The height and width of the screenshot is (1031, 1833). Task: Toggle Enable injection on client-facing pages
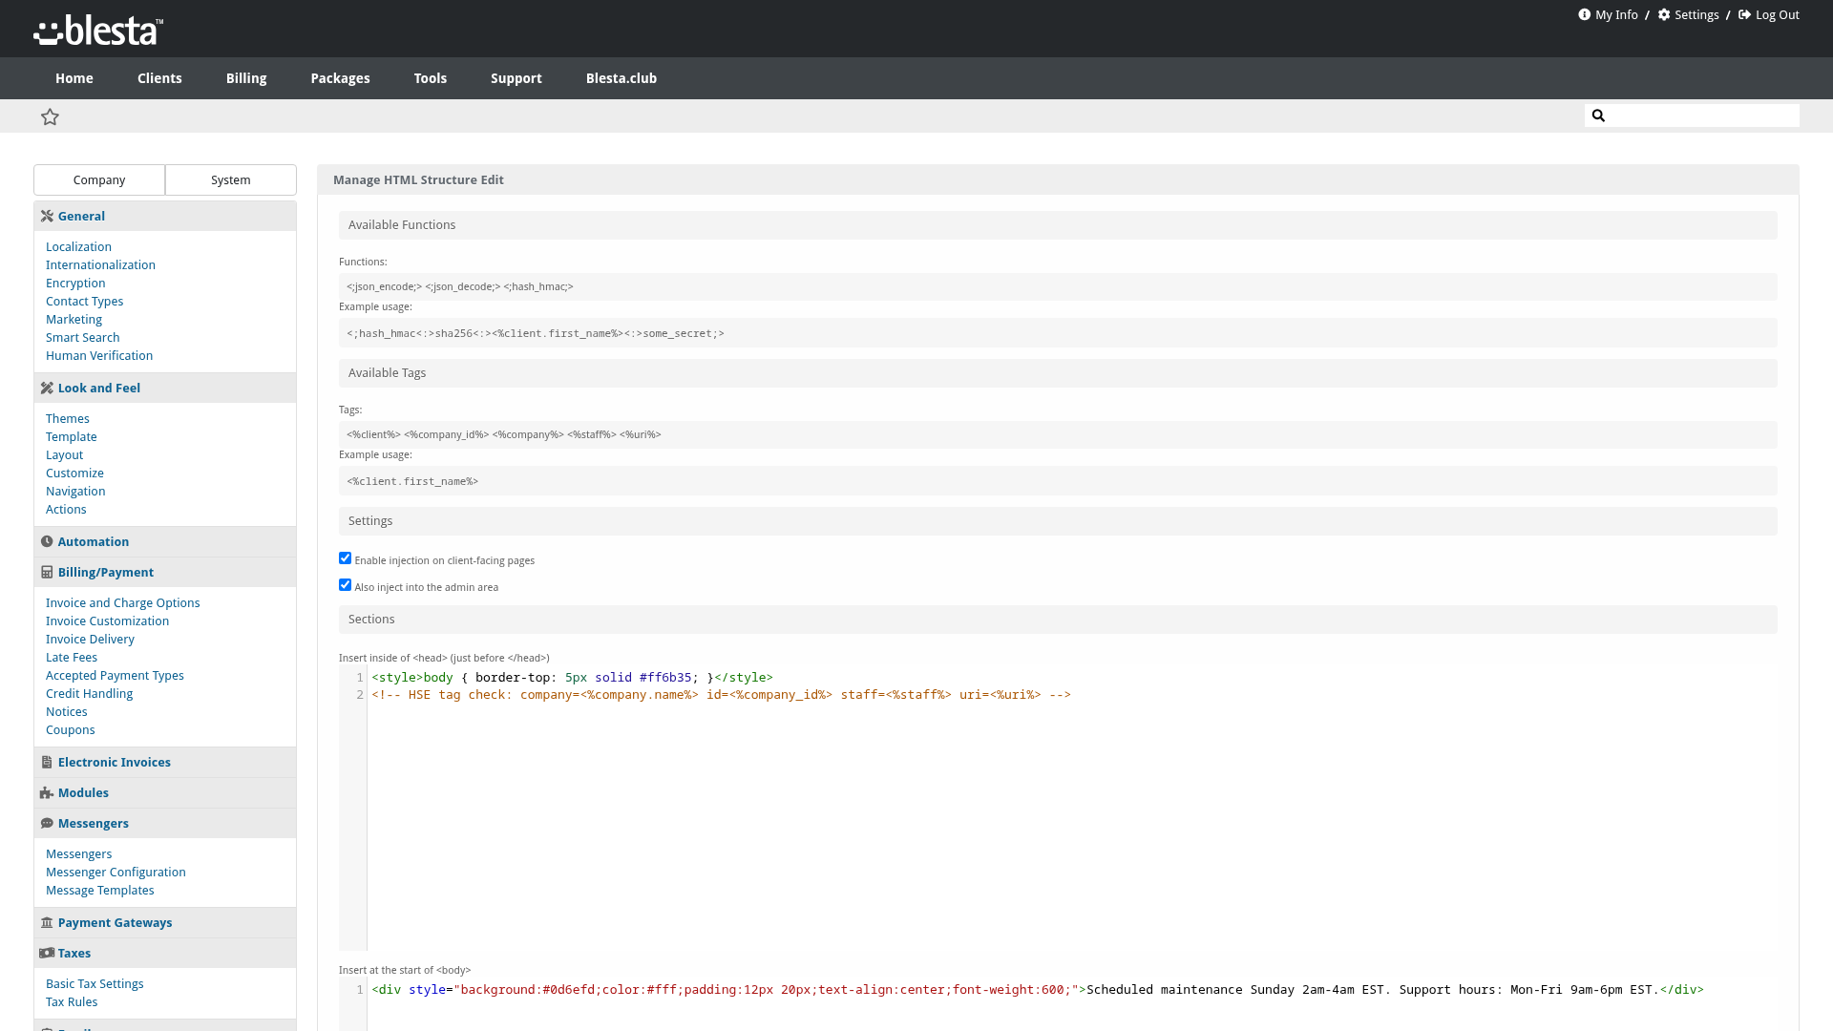346,558
